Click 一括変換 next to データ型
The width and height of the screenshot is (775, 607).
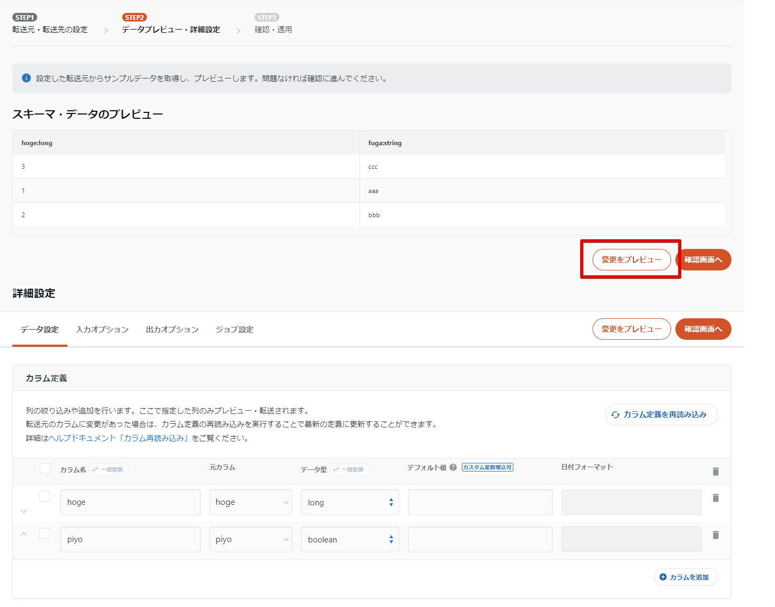(x=350, y=469)
